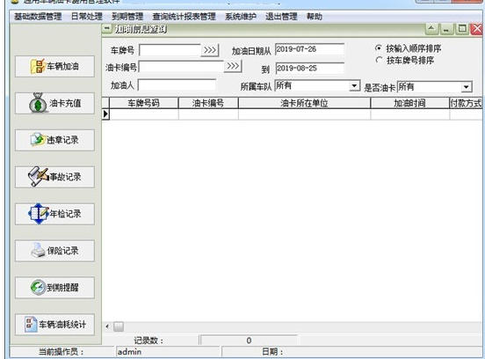The width and height of the screenshot is (485, 359).
Task: Open the 系统维护 menu
Action: point(241,16)
